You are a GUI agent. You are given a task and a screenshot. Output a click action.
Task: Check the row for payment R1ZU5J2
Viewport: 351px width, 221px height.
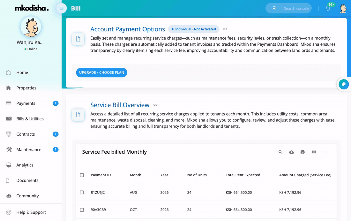[82, 193]
